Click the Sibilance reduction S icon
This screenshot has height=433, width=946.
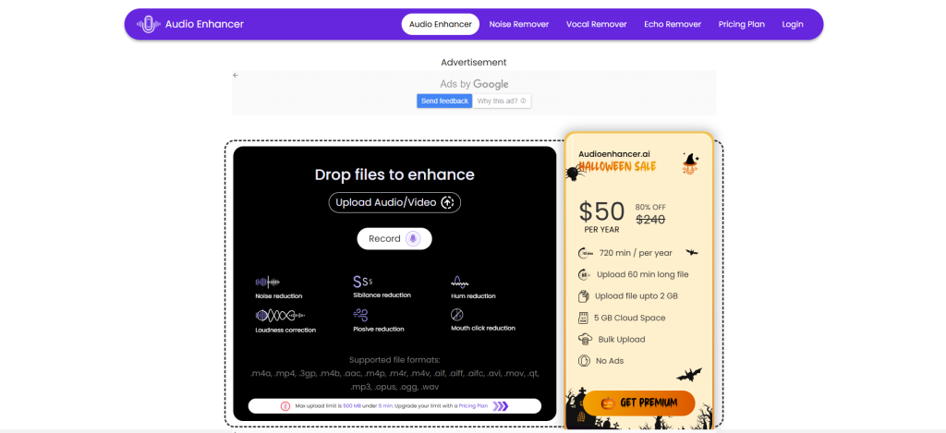pyautogui.click(x=362, y=282)
